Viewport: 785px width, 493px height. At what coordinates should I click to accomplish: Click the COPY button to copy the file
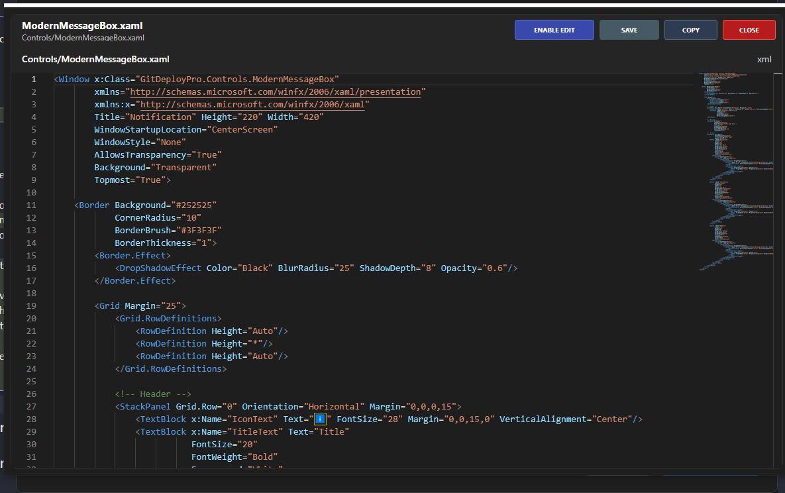(690, 30)
